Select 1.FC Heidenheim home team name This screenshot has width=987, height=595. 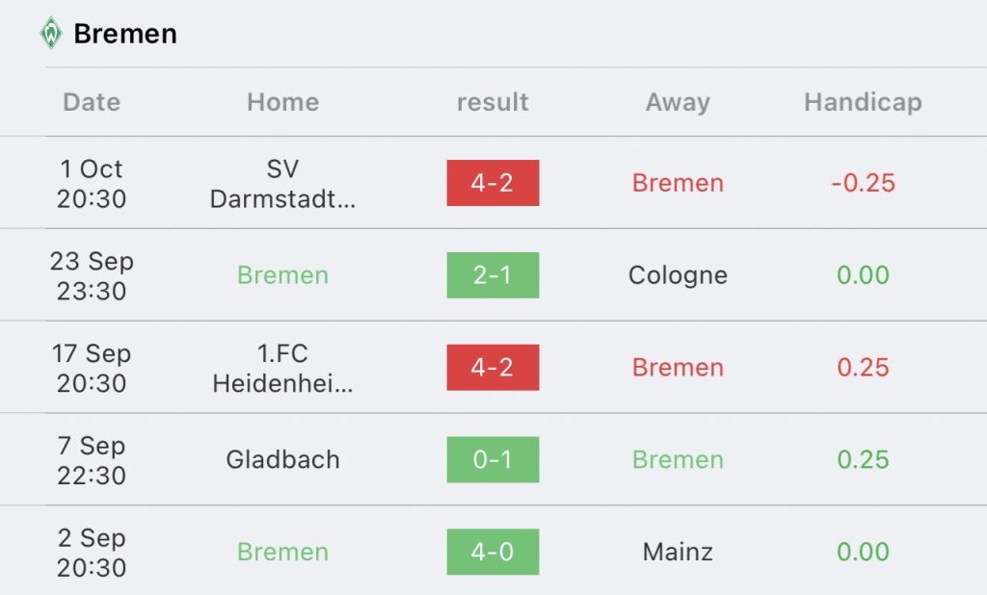click(282, 368)
